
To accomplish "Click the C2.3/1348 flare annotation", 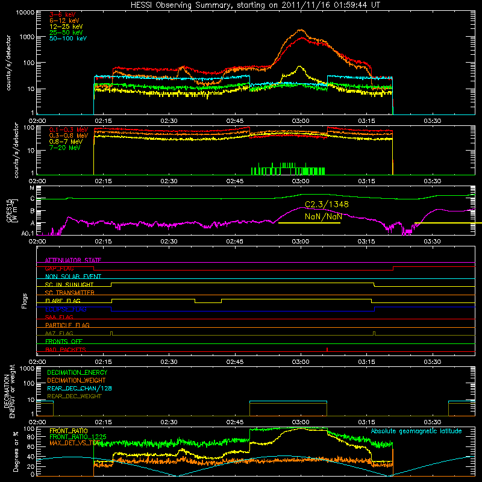I will 327,204.
